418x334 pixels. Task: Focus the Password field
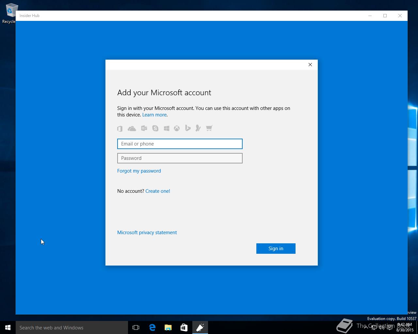(x=180, y=158)
